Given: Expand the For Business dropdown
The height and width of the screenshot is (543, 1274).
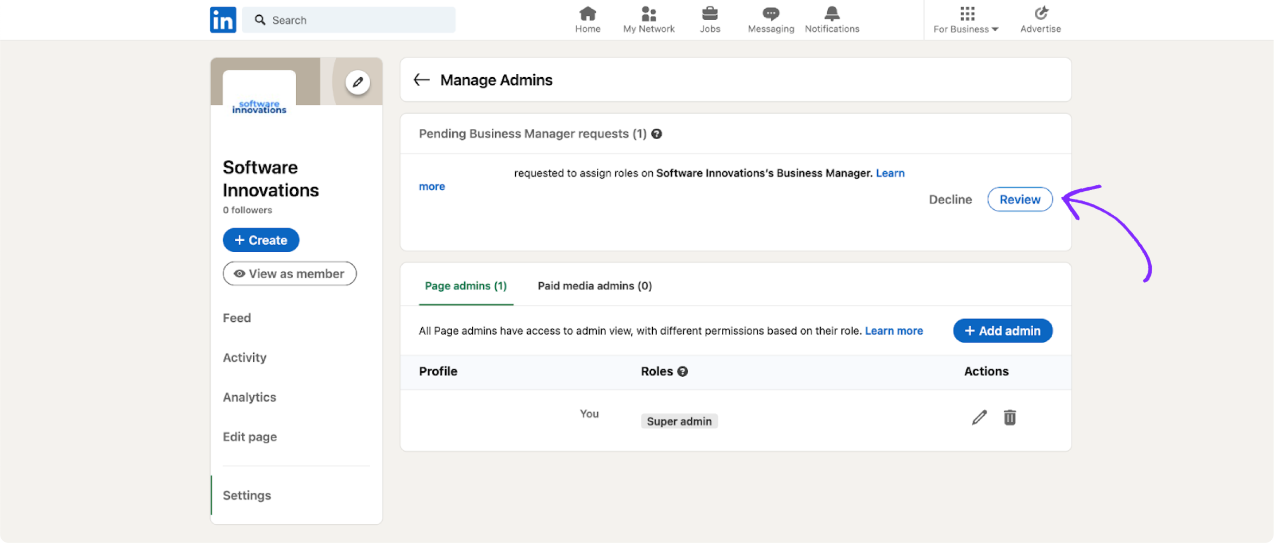Looking at the screenshot, I should (x=966, y=20).
